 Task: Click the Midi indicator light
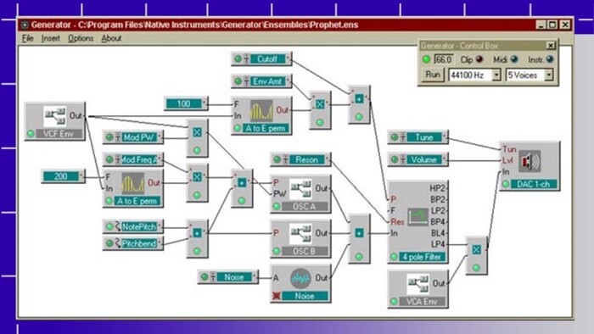[514, 59]
